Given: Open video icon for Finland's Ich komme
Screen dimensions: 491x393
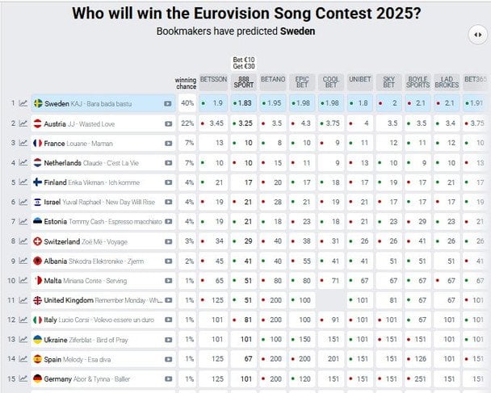Looking at the screenshot, I should click(167, 182).
